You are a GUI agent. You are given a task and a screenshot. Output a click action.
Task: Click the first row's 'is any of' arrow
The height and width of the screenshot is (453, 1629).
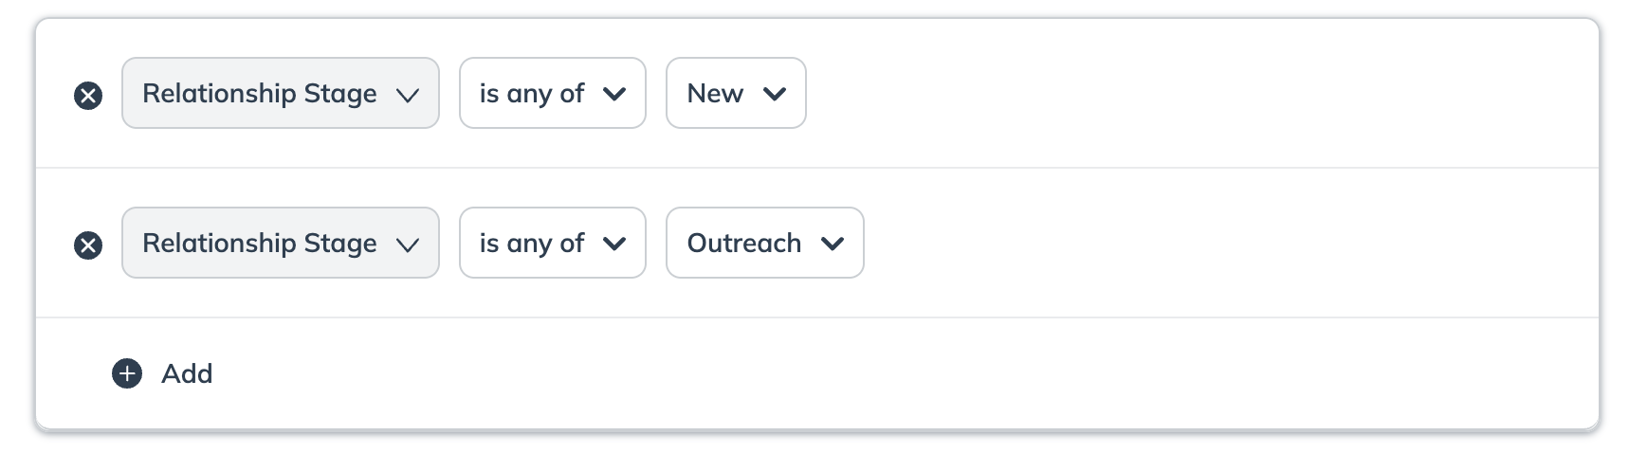(614, 94)
